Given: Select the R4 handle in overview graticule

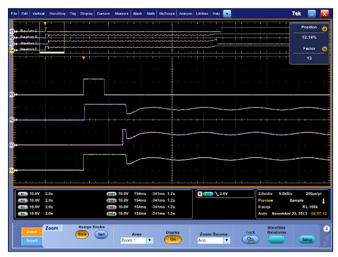Looking at the screenshot, I should (x=12, y=50).
